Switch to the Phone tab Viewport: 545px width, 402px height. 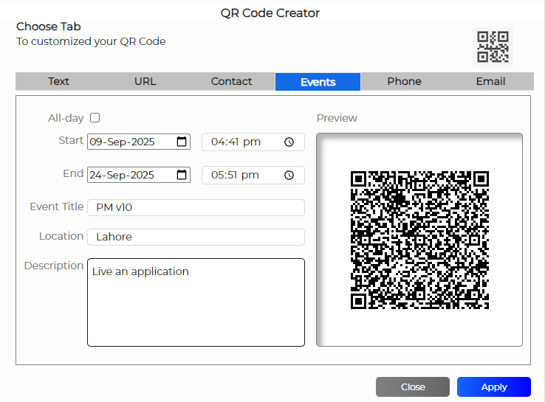[x=404, y=81]
